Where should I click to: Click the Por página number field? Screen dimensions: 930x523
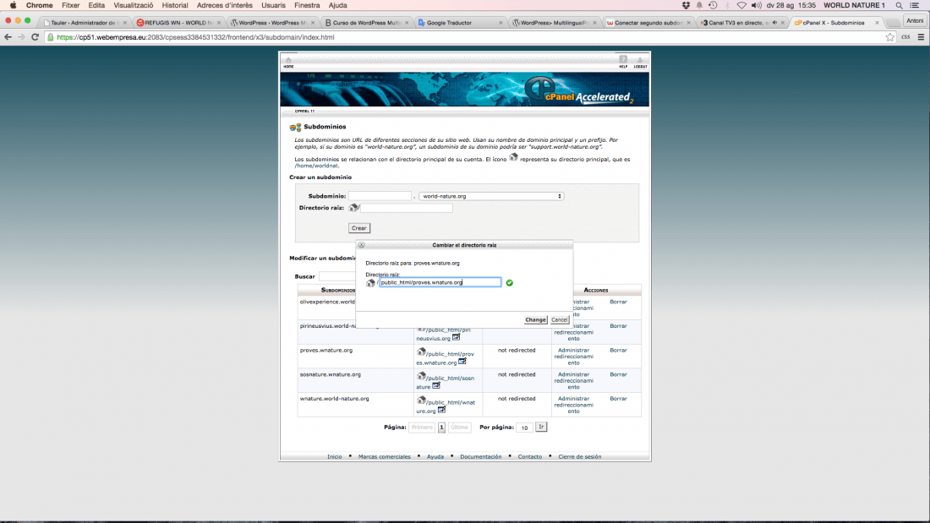coord(524,428)
